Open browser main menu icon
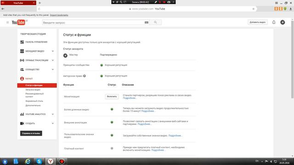 [x=277, y=3]
